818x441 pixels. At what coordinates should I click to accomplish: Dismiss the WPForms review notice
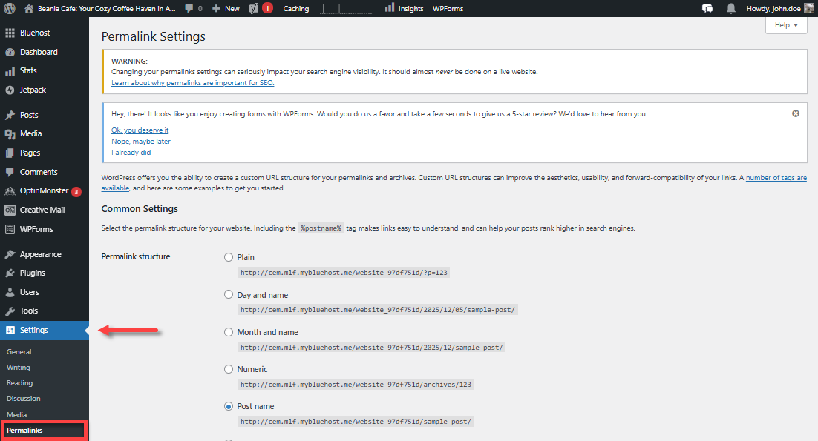(x=795, y=113)
